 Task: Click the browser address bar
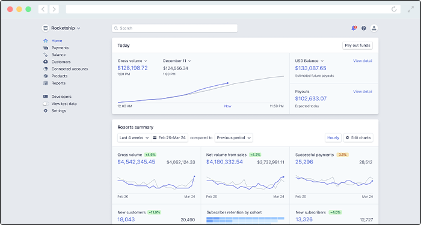point(233,10)
